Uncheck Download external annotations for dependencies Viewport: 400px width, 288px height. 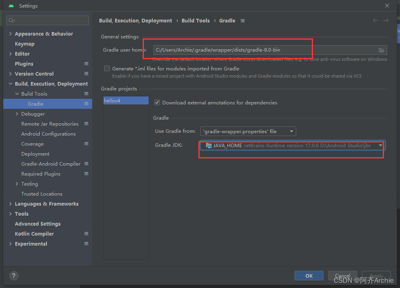click(x=157, y=103)
